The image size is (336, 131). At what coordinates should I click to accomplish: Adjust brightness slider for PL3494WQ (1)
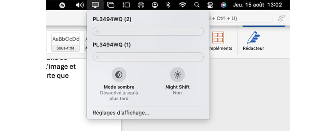tap(148, 57)
